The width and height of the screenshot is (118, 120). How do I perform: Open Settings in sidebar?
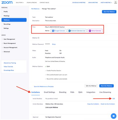pyautogui.click(x=6, y=28)
